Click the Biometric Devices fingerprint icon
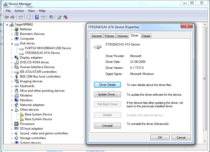Viewport: 210px width, 152px height. pos(17,34)
